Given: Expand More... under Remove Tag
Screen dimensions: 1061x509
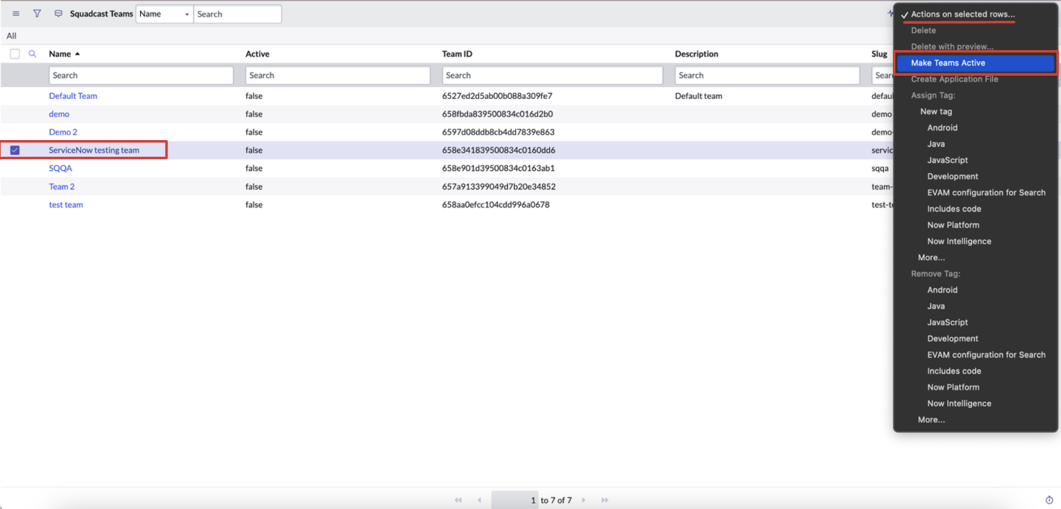Looking at the screenshot, I should tap(931, 420).
